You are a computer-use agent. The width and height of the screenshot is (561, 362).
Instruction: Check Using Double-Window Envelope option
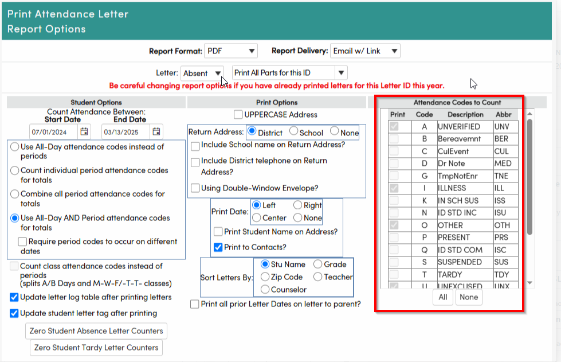point(195,188)
